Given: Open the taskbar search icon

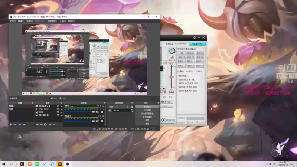Looking at the screenshot, I should (11, 164).
